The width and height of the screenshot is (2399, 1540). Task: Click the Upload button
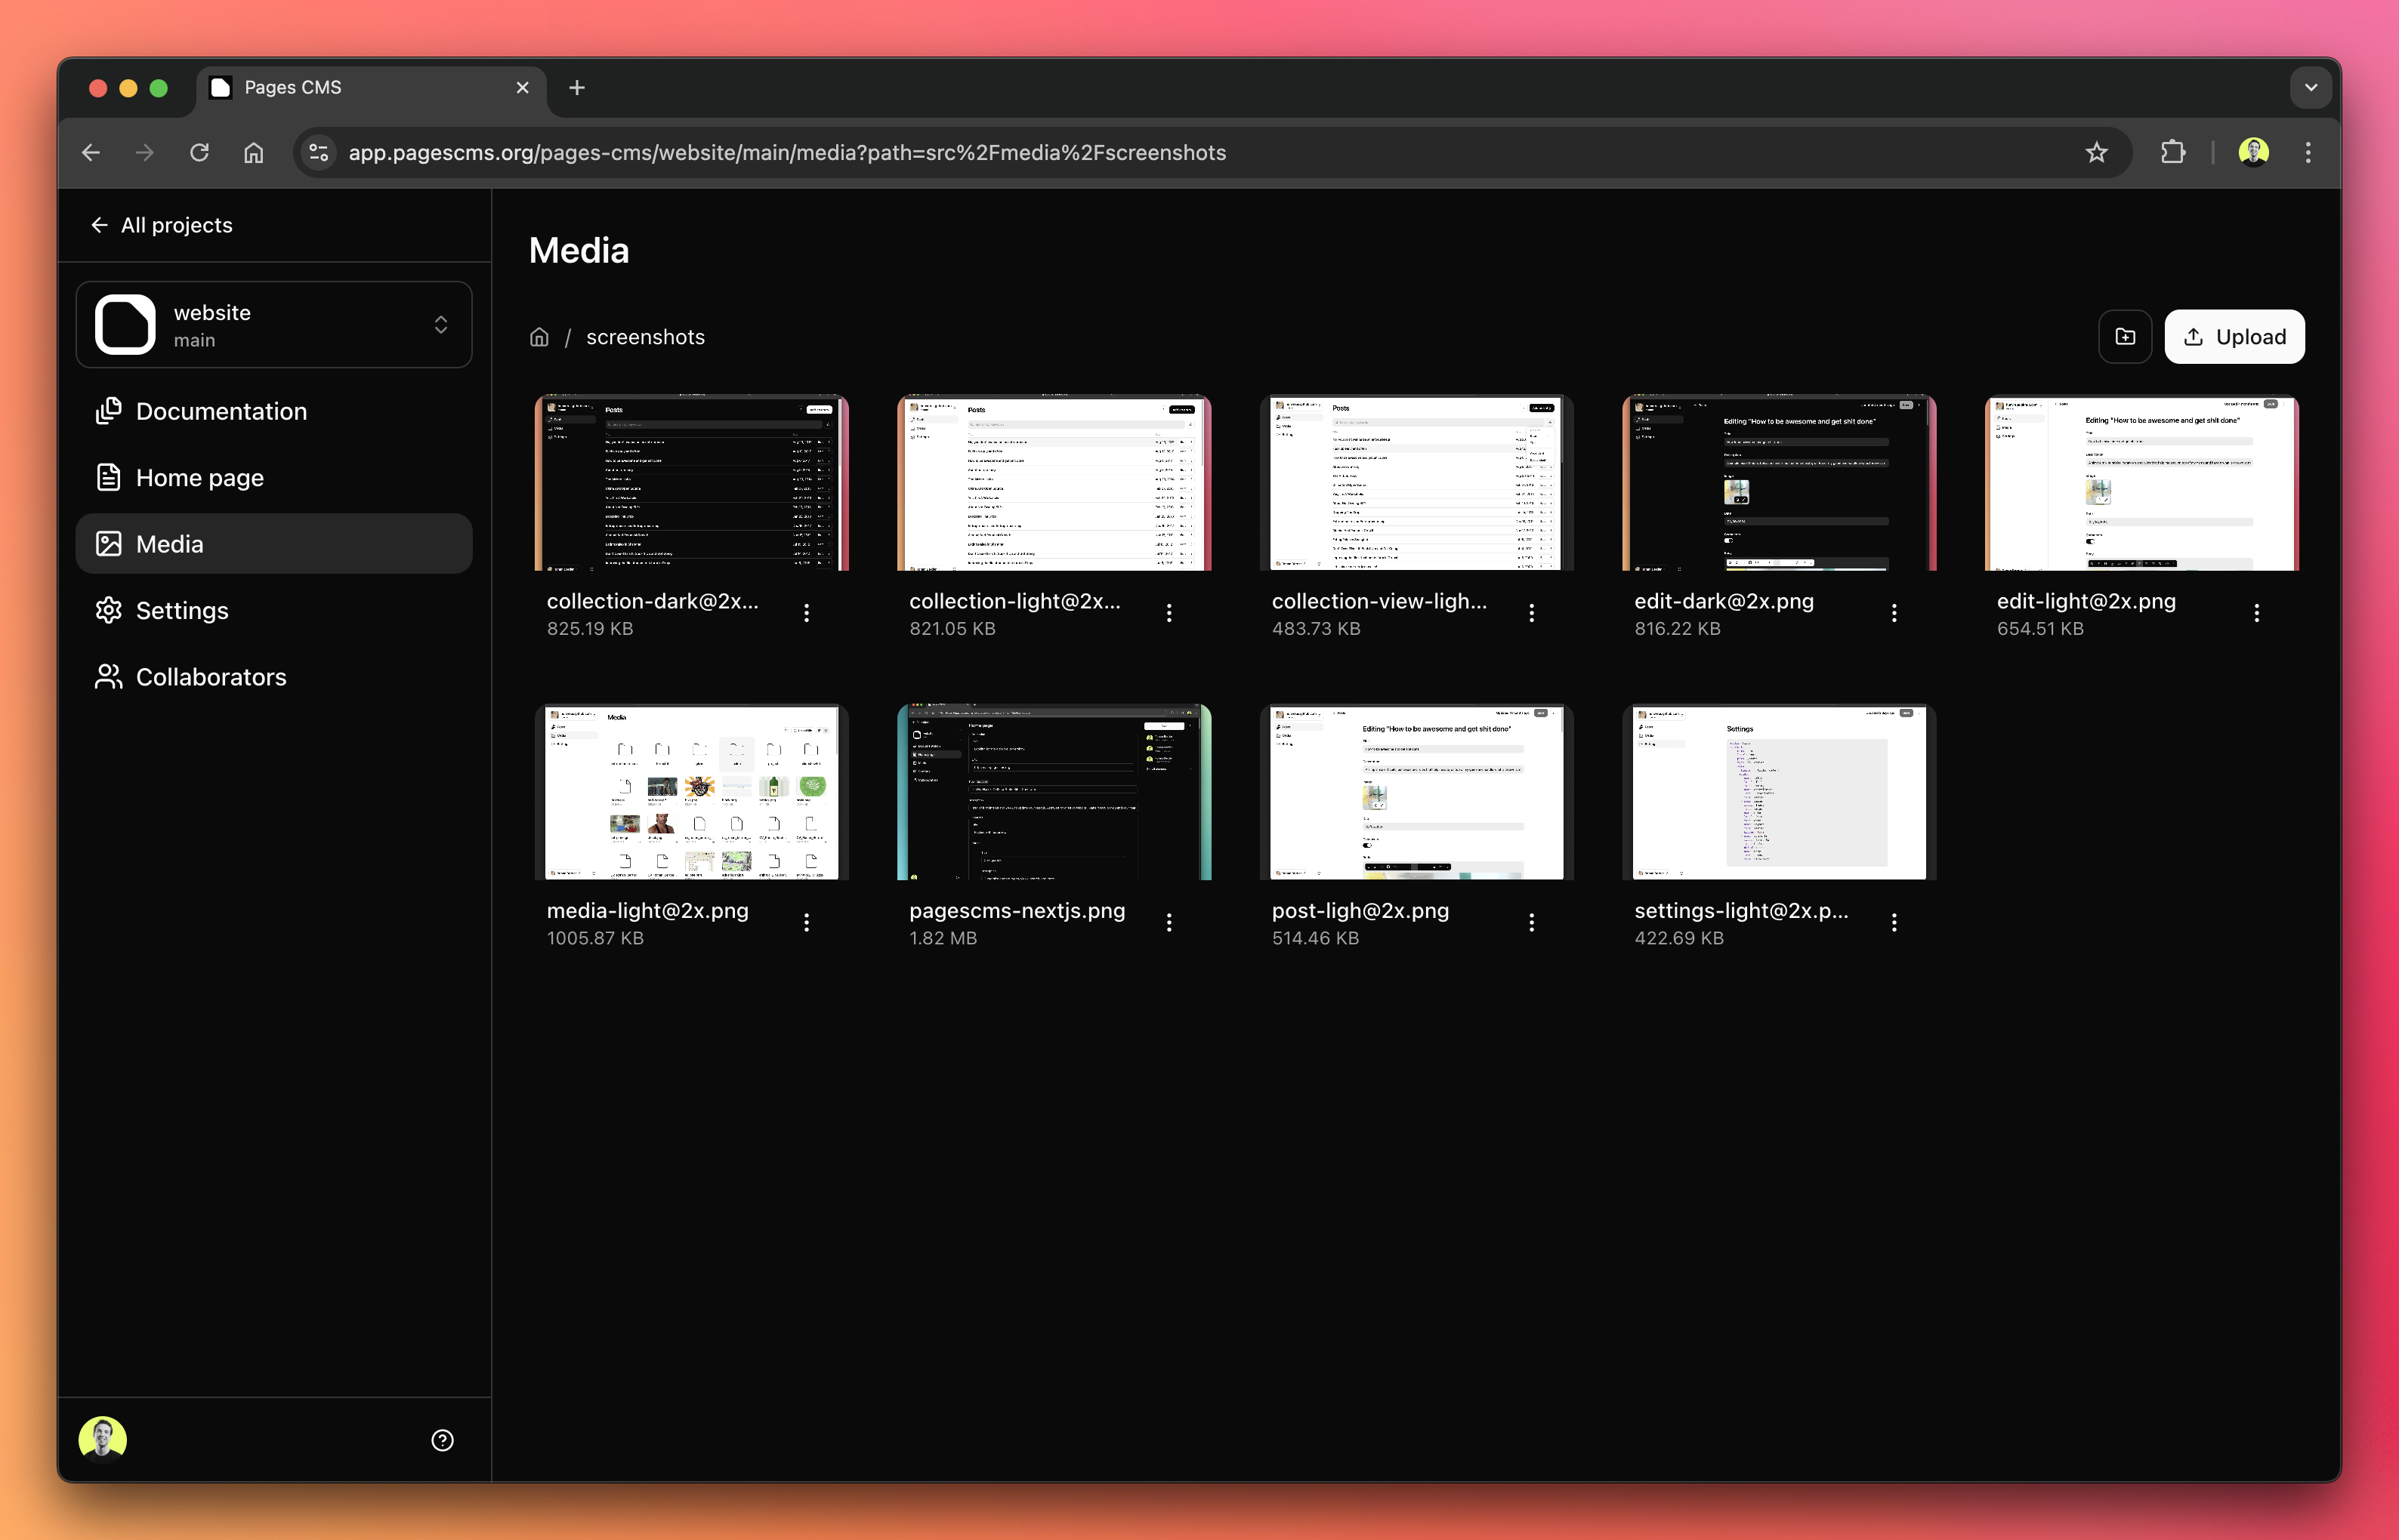tap(2234, 337)
